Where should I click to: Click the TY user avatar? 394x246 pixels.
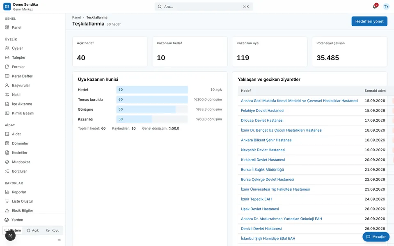[386, 7]
